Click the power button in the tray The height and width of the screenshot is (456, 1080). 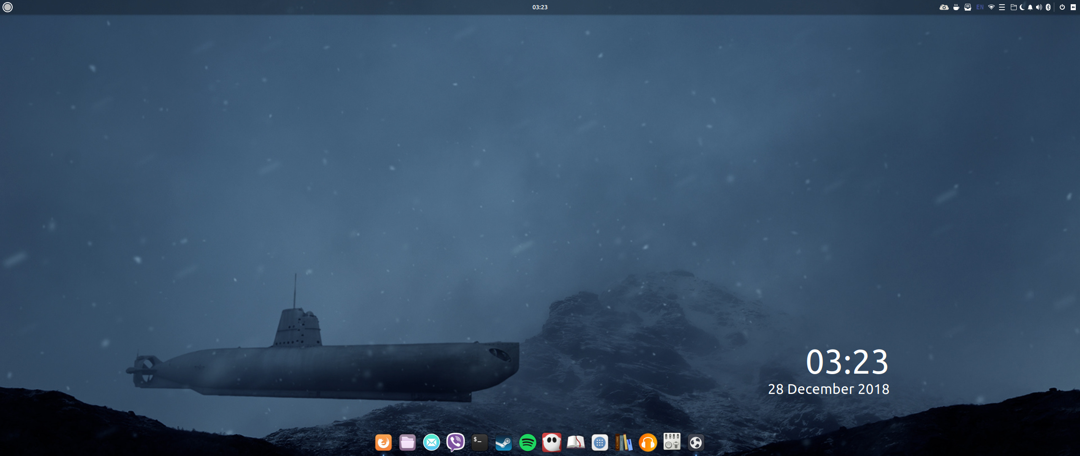(1062, 7)
